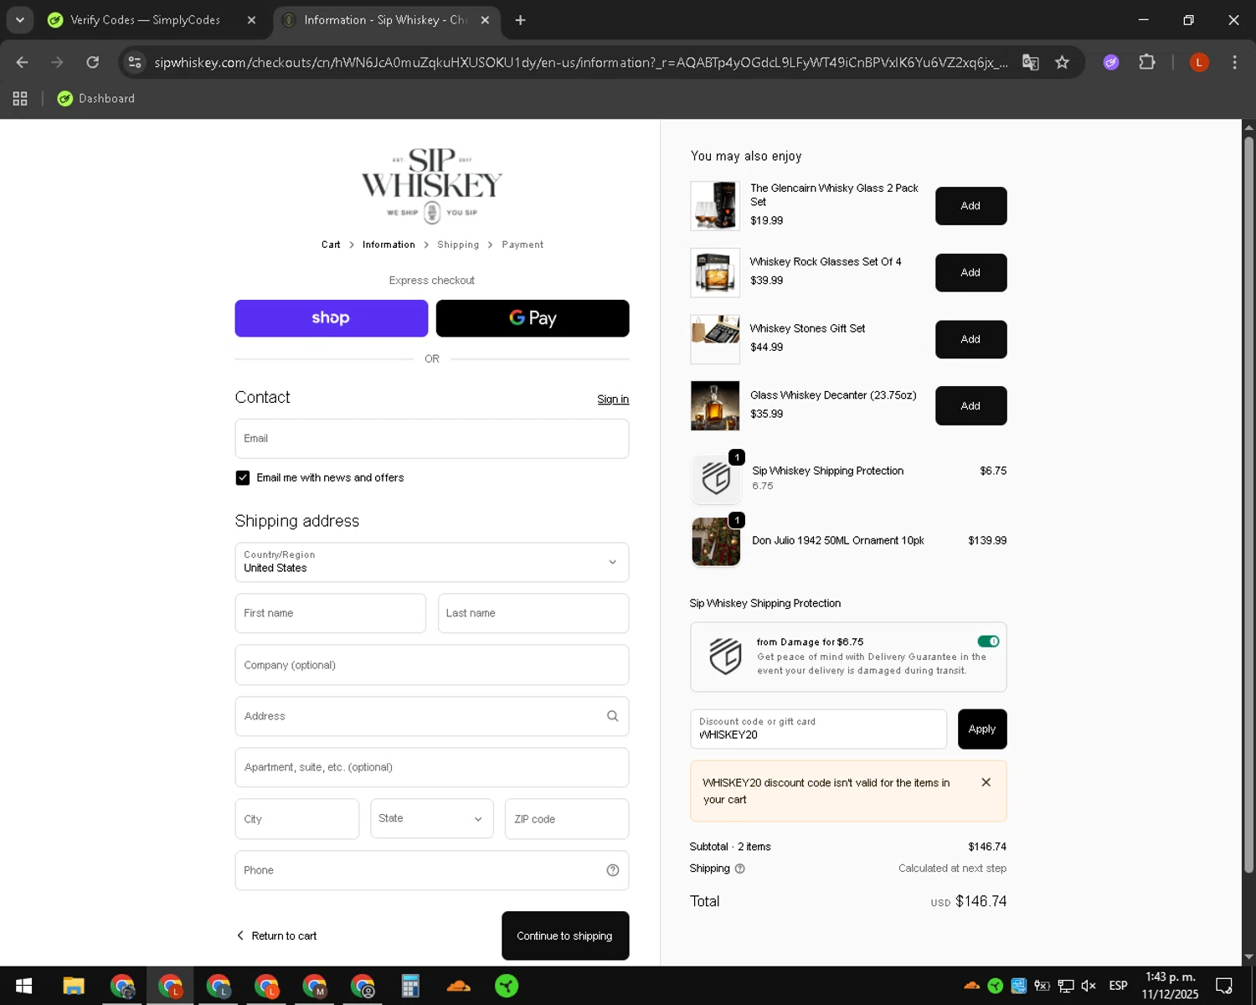
Task: Open the apps grid icon in the bookmarks bar
Action: (20, 99)
